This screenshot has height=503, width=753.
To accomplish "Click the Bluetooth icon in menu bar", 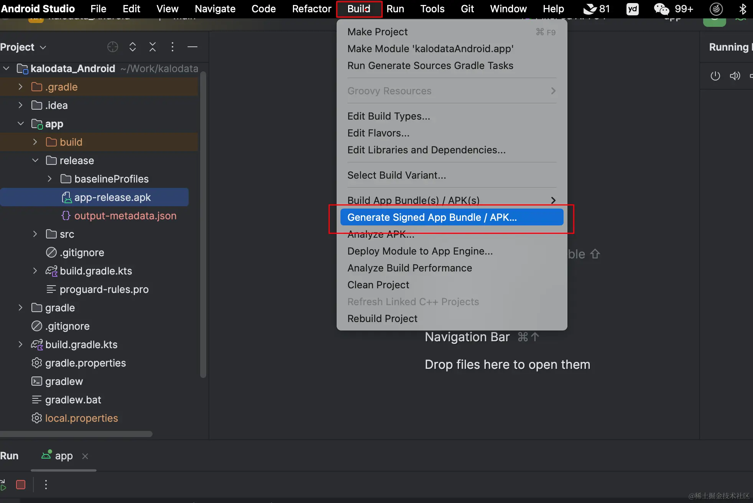I will [743, 8].
